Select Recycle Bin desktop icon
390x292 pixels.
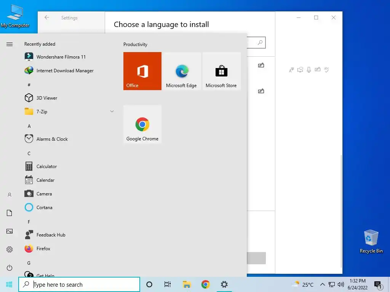(371, 241)
